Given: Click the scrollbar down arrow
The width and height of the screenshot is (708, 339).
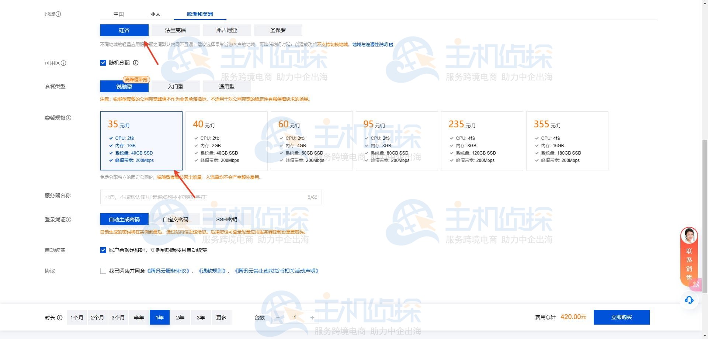Looking at the screenshot, I should 705,336.
